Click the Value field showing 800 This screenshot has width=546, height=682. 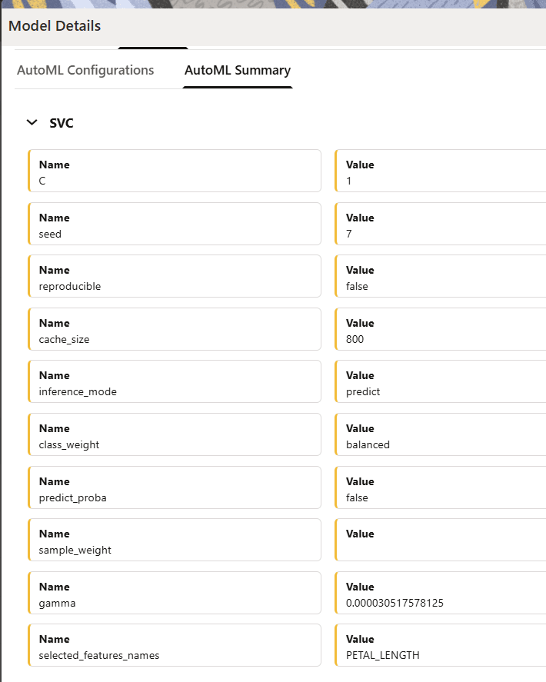click(x=438, y=329)
